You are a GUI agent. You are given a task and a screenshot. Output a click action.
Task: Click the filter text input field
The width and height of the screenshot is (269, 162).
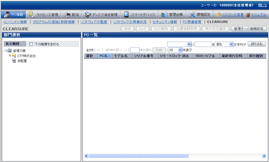click(x=203, y=44)
